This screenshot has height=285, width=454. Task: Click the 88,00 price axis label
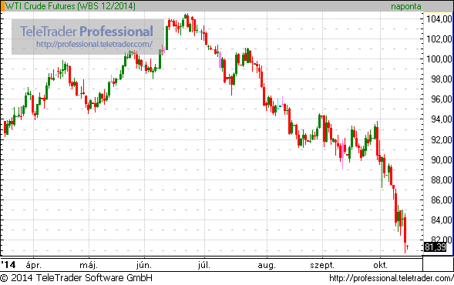pos(441,180)
